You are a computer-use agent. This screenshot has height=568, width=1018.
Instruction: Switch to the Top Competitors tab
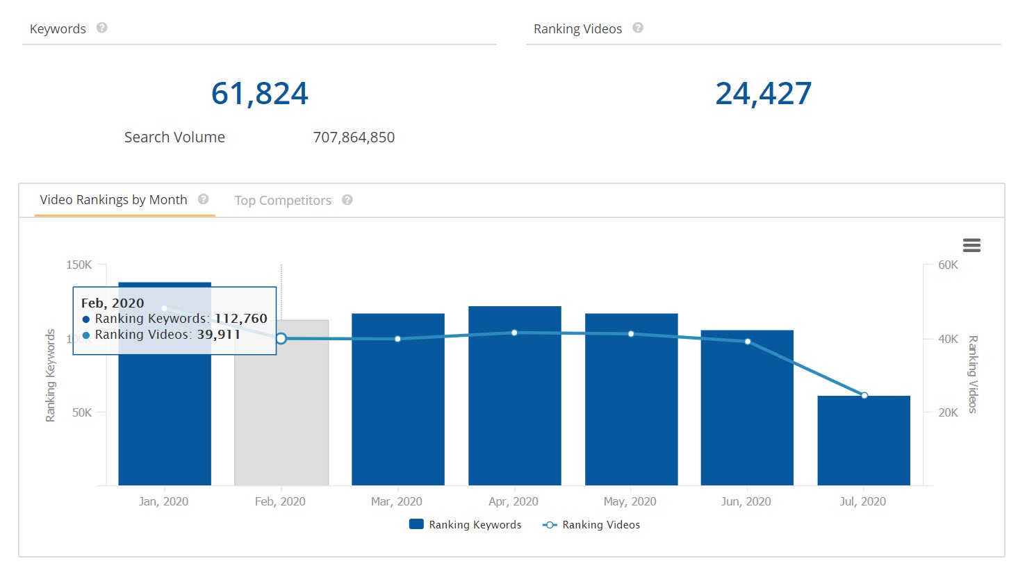point(283,201)
